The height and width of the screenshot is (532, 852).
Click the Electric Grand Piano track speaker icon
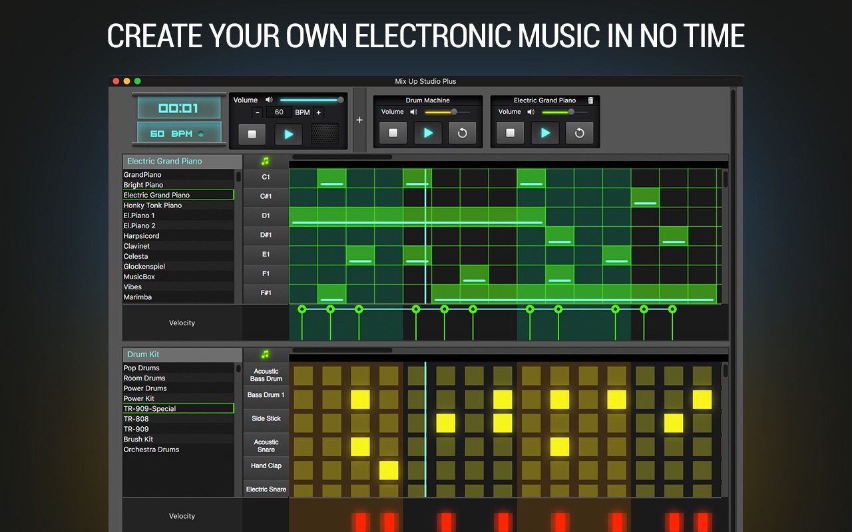tap(531, 112)
